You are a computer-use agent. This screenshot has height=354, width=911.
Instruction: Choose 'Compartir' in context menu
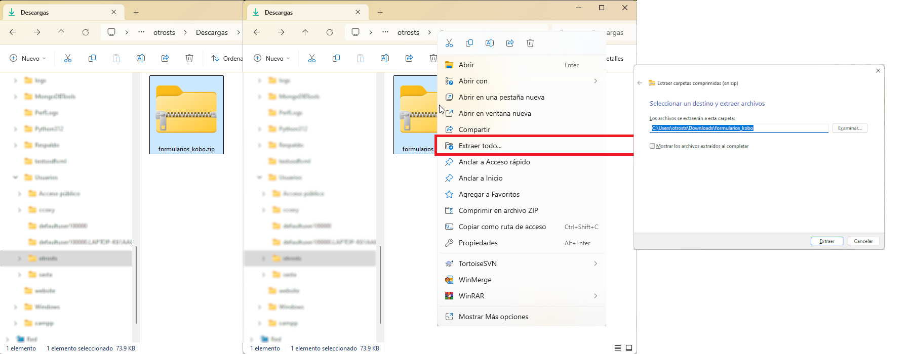click(x=522, y=129)
